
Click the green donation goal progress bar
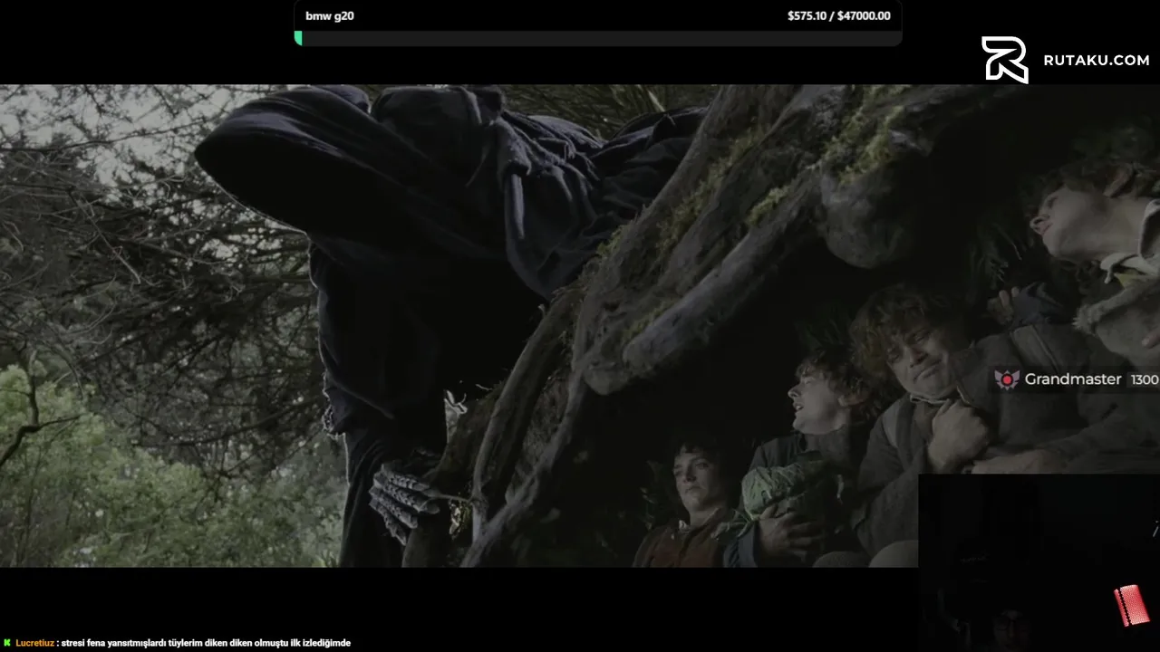(598, 38)
